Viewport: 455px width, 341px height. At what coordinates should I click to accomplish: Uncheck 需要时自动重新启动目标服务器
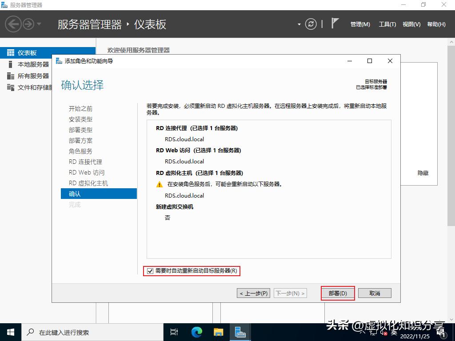(x=149, y=271)
